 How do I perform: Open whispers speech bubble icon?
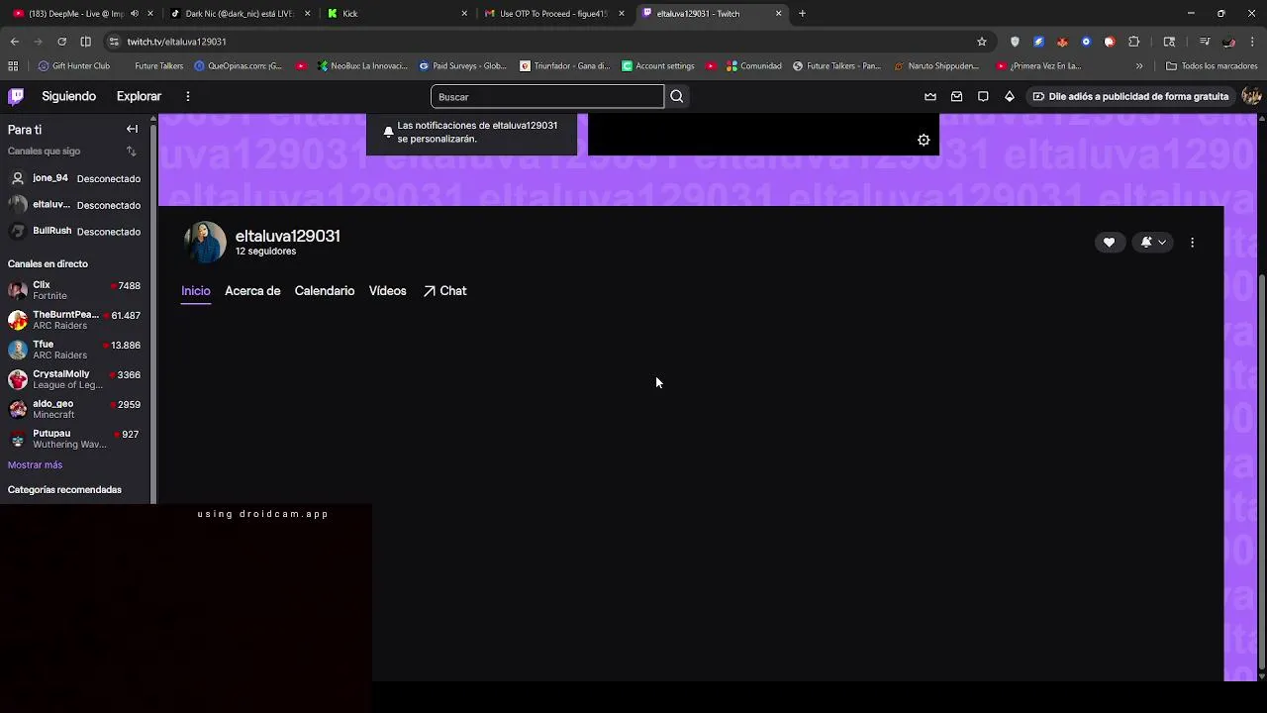point(983,96)
